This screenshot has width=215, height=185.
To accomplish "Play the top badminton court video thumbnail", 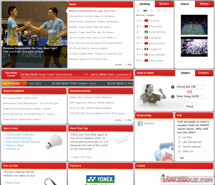I will pyautogui.click(x=194, y=25).
